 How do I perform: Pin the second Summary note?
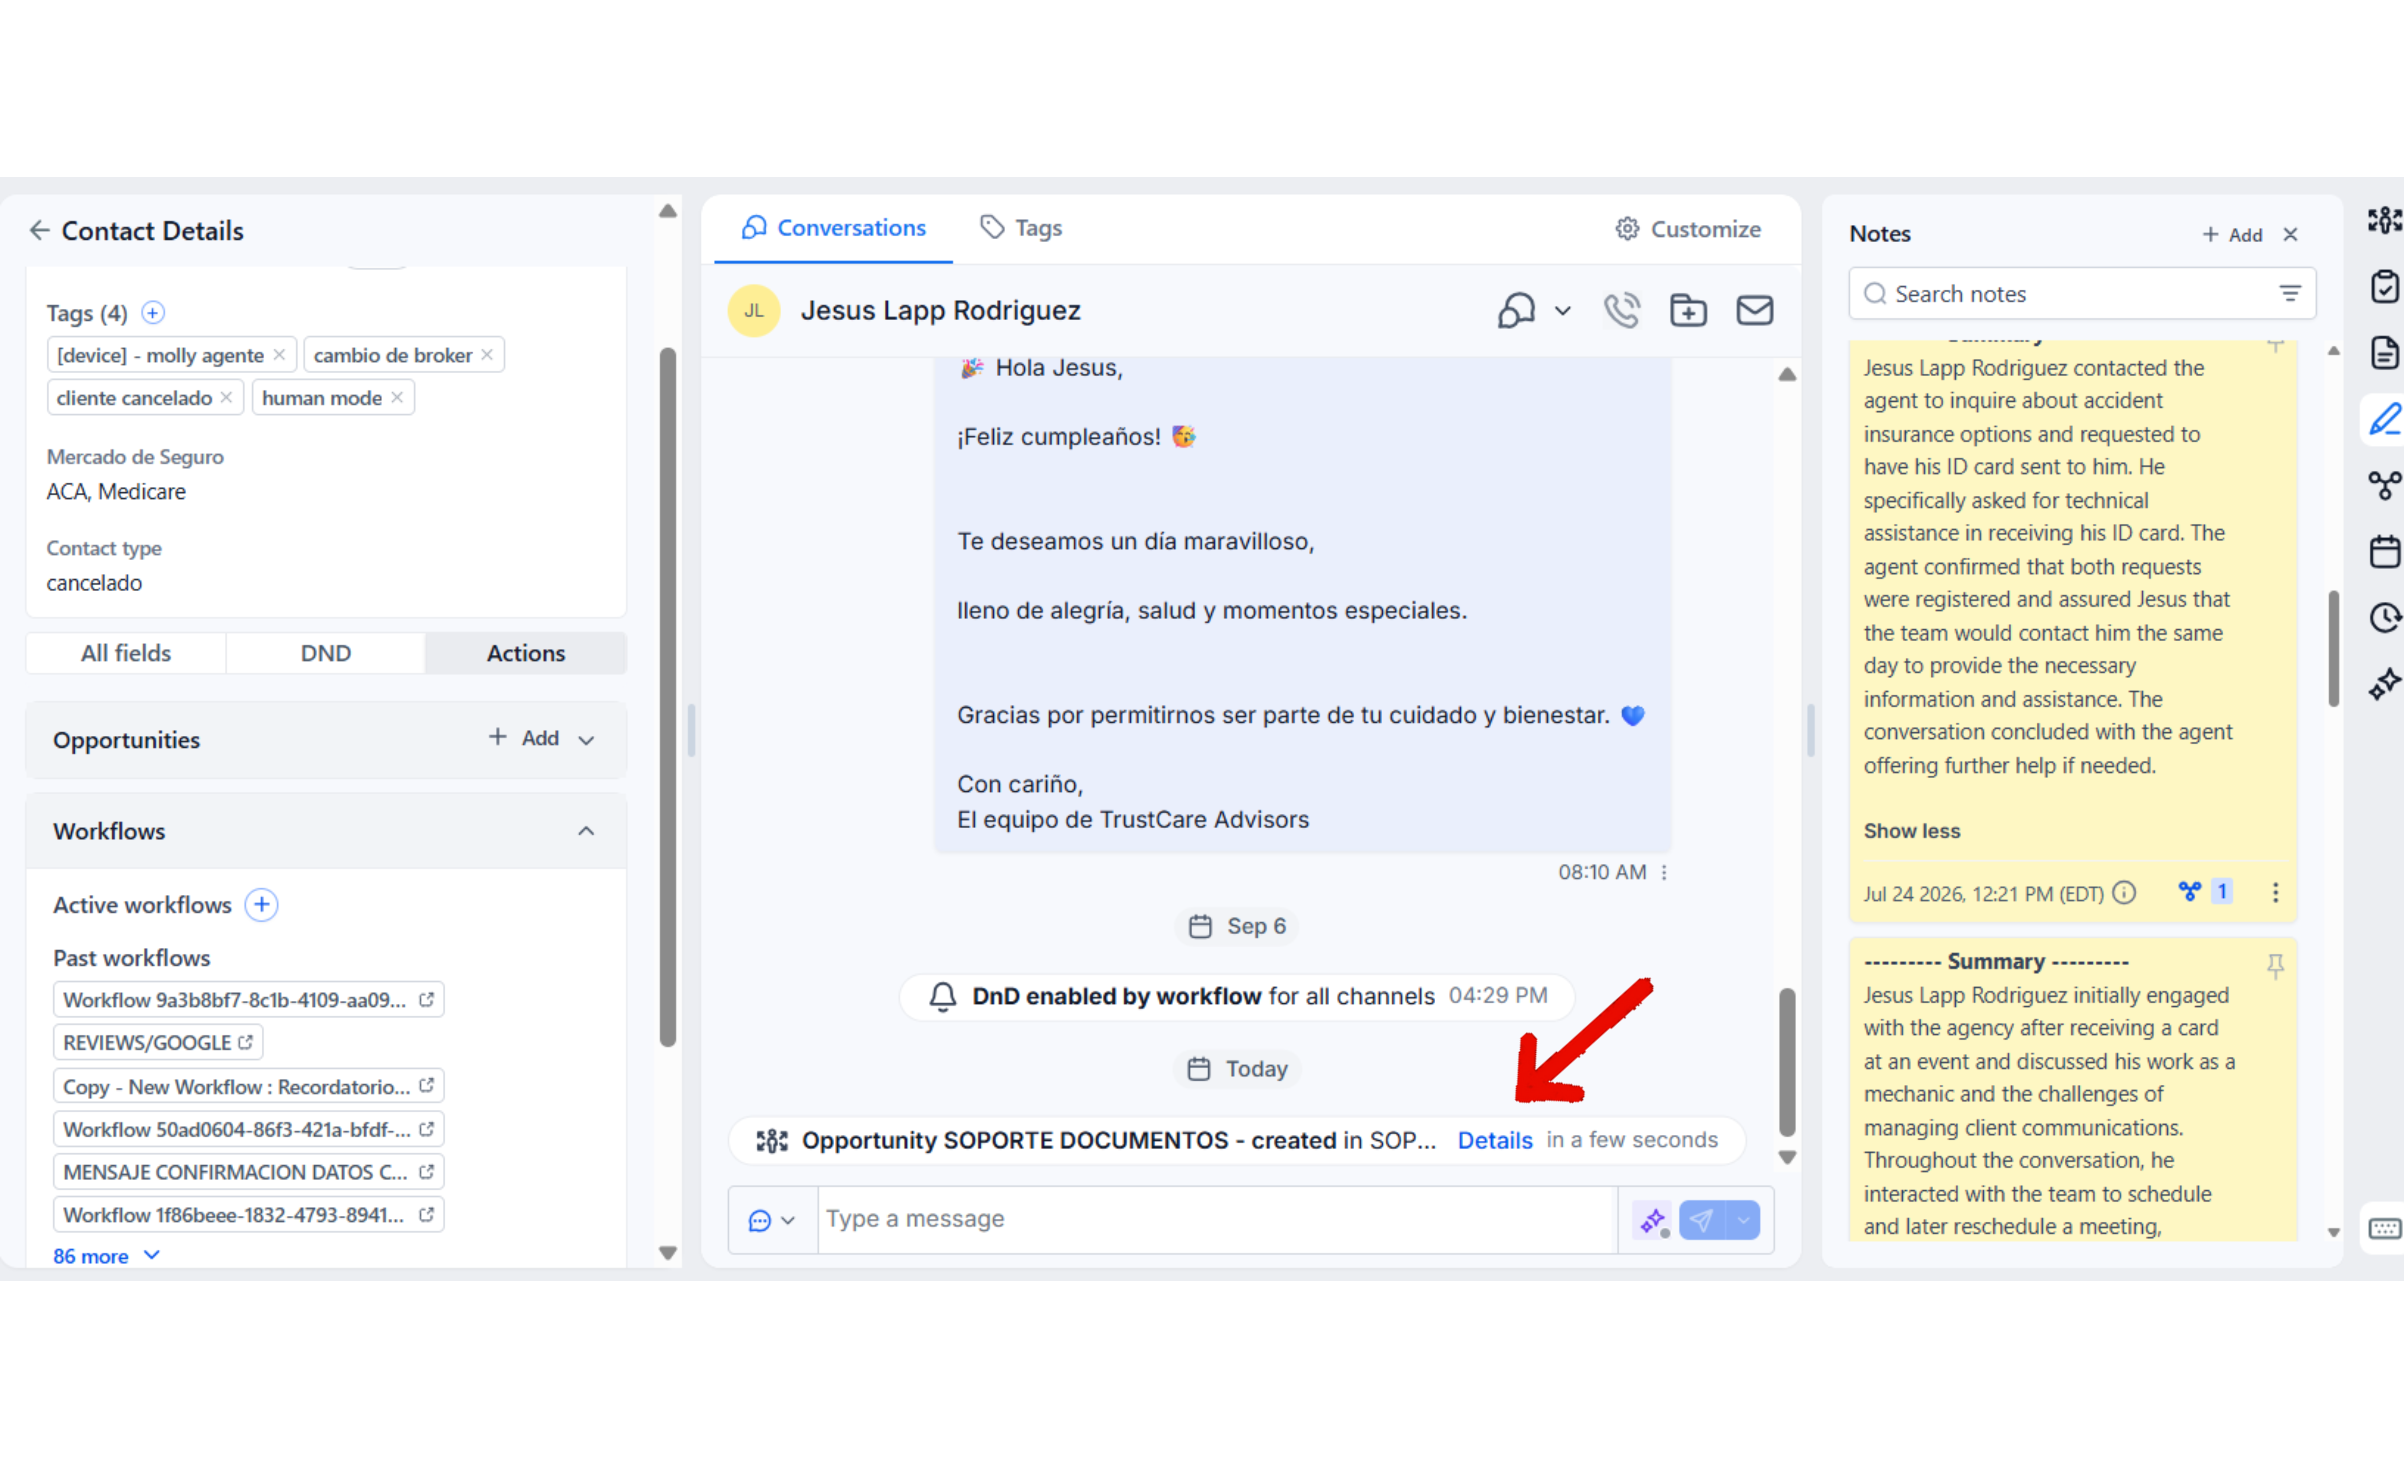coord(2275,967)
